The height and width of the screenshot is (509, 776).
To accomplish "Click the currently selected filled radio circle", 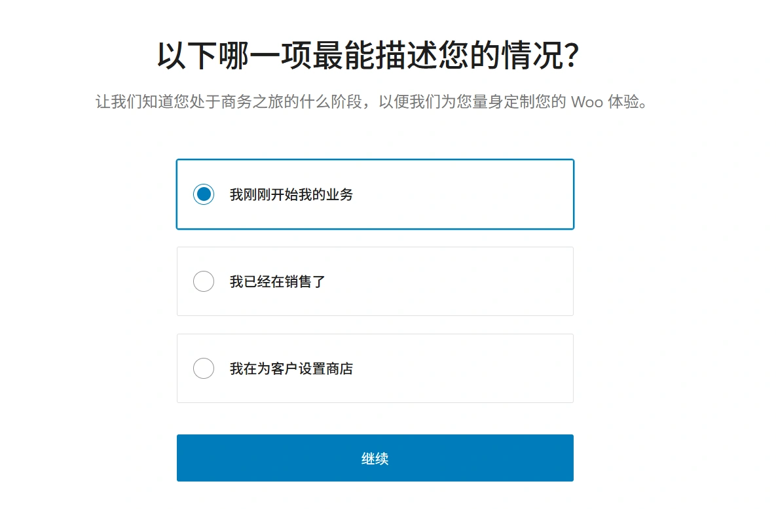I will point(204,194).
